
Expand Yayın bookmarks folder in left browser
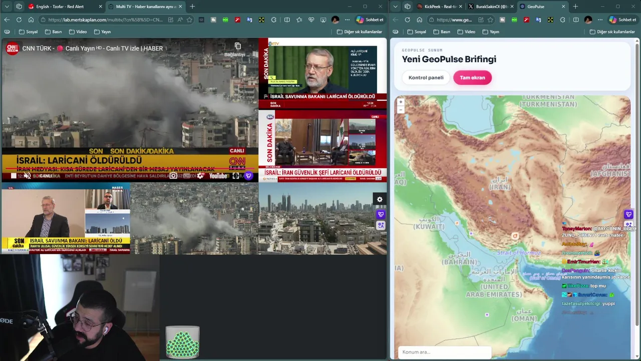coord(102,32)
